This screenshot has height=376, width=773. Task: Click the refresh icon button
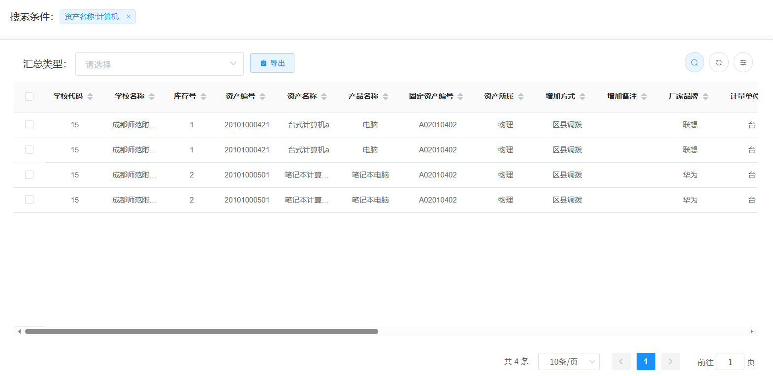(719, 62)
